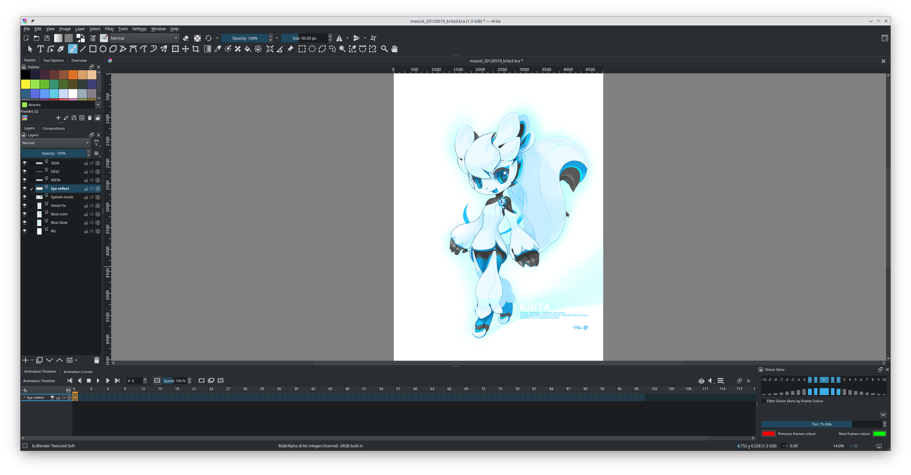911x475 pixels.
Task: Select the Crop tool
Action: click(196, 49)
